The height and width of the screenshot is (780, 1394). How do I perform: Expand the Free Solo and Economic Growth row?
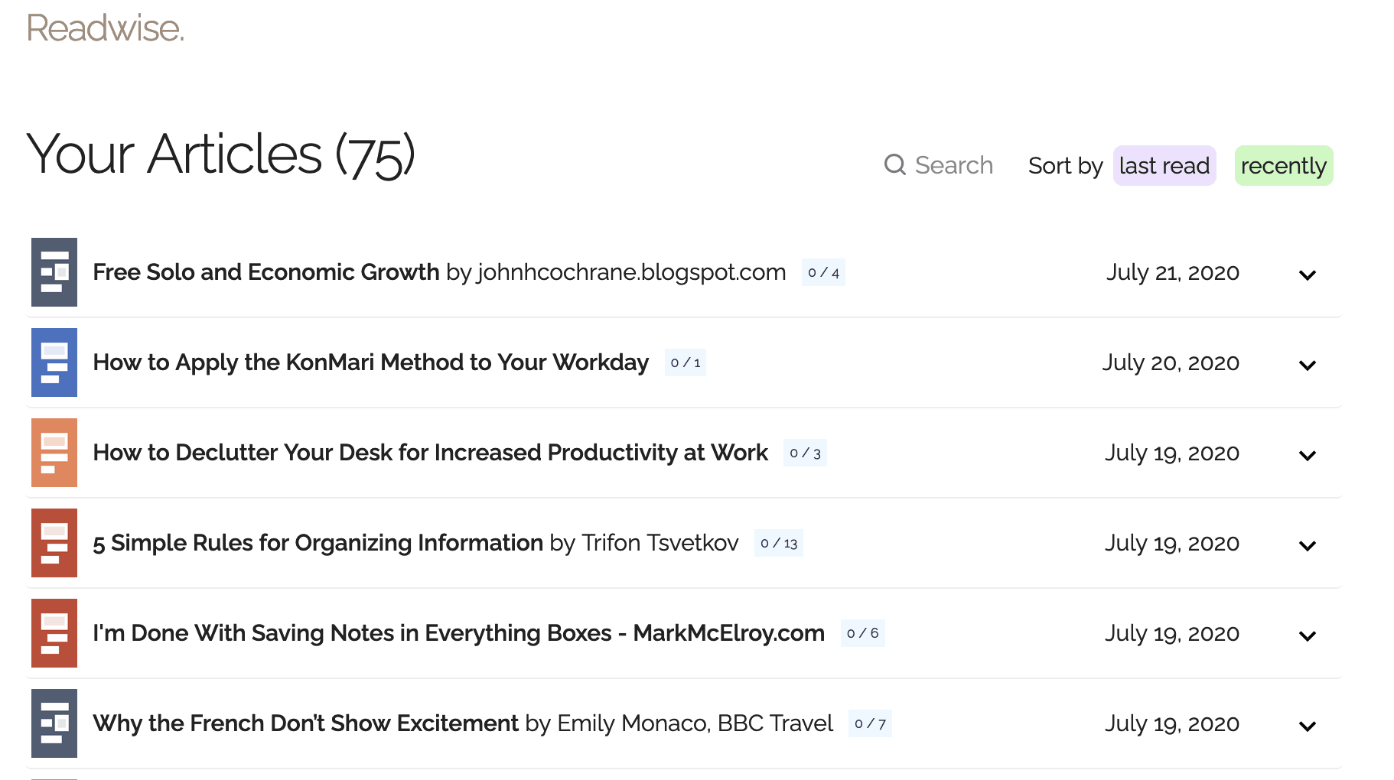(1307, 275)
